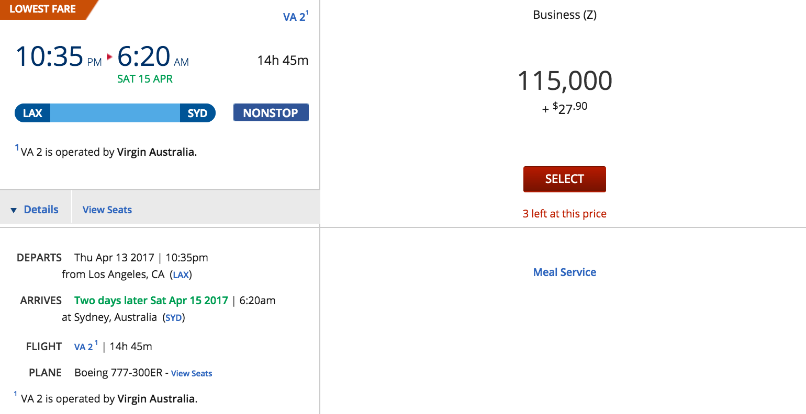Click the 115,000 miles price
This screenshot has width=806, height=414.
(x=564, y=80)
